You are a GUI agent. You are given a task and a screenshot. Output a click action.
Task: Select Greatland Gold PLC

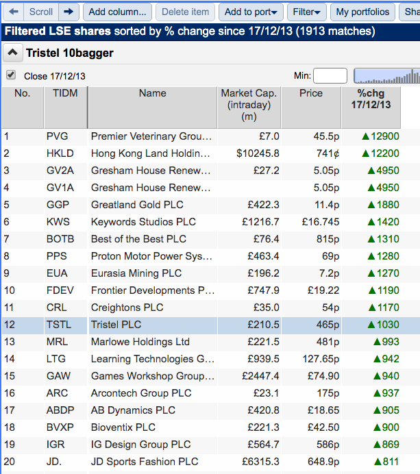[137, 205]
